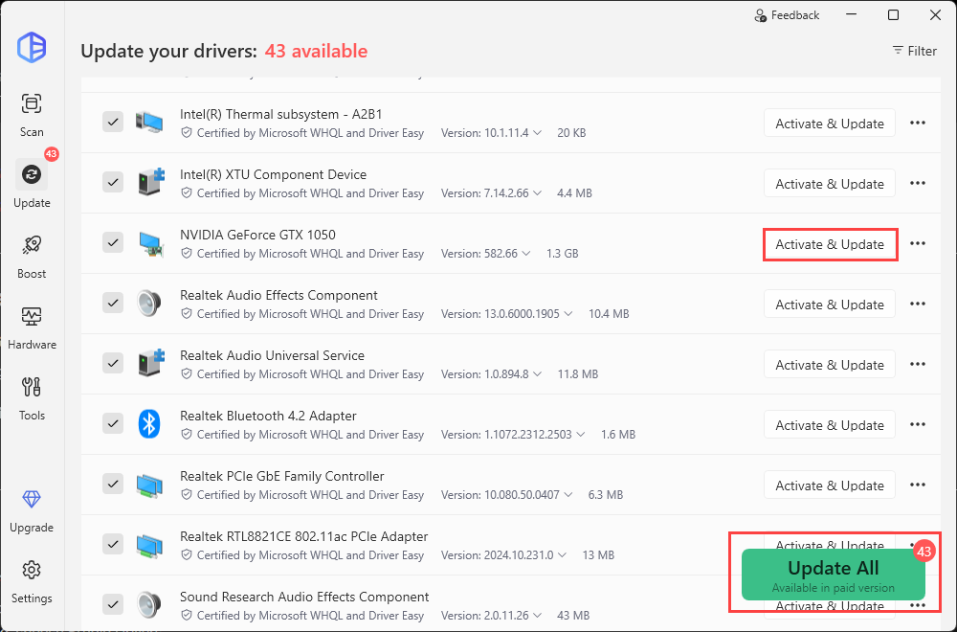957x632 pixels.
Task: Expand version 10.080.50.0407 dropdown
Action: point(568,495)
